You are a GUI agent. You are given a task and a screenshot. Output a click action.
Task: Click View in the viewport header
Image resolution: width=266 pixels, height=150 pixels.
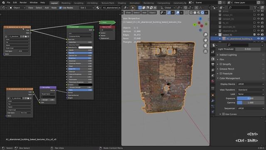[x=128, y=12]
